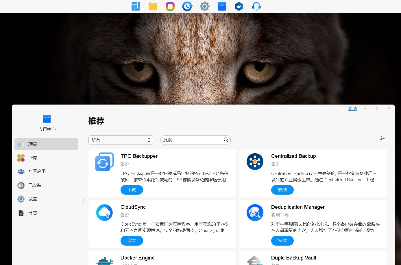The width and height of the screenshot is (401, 265).
Task: Click the Duple Backup Vault icon
Action: [255, 260]
